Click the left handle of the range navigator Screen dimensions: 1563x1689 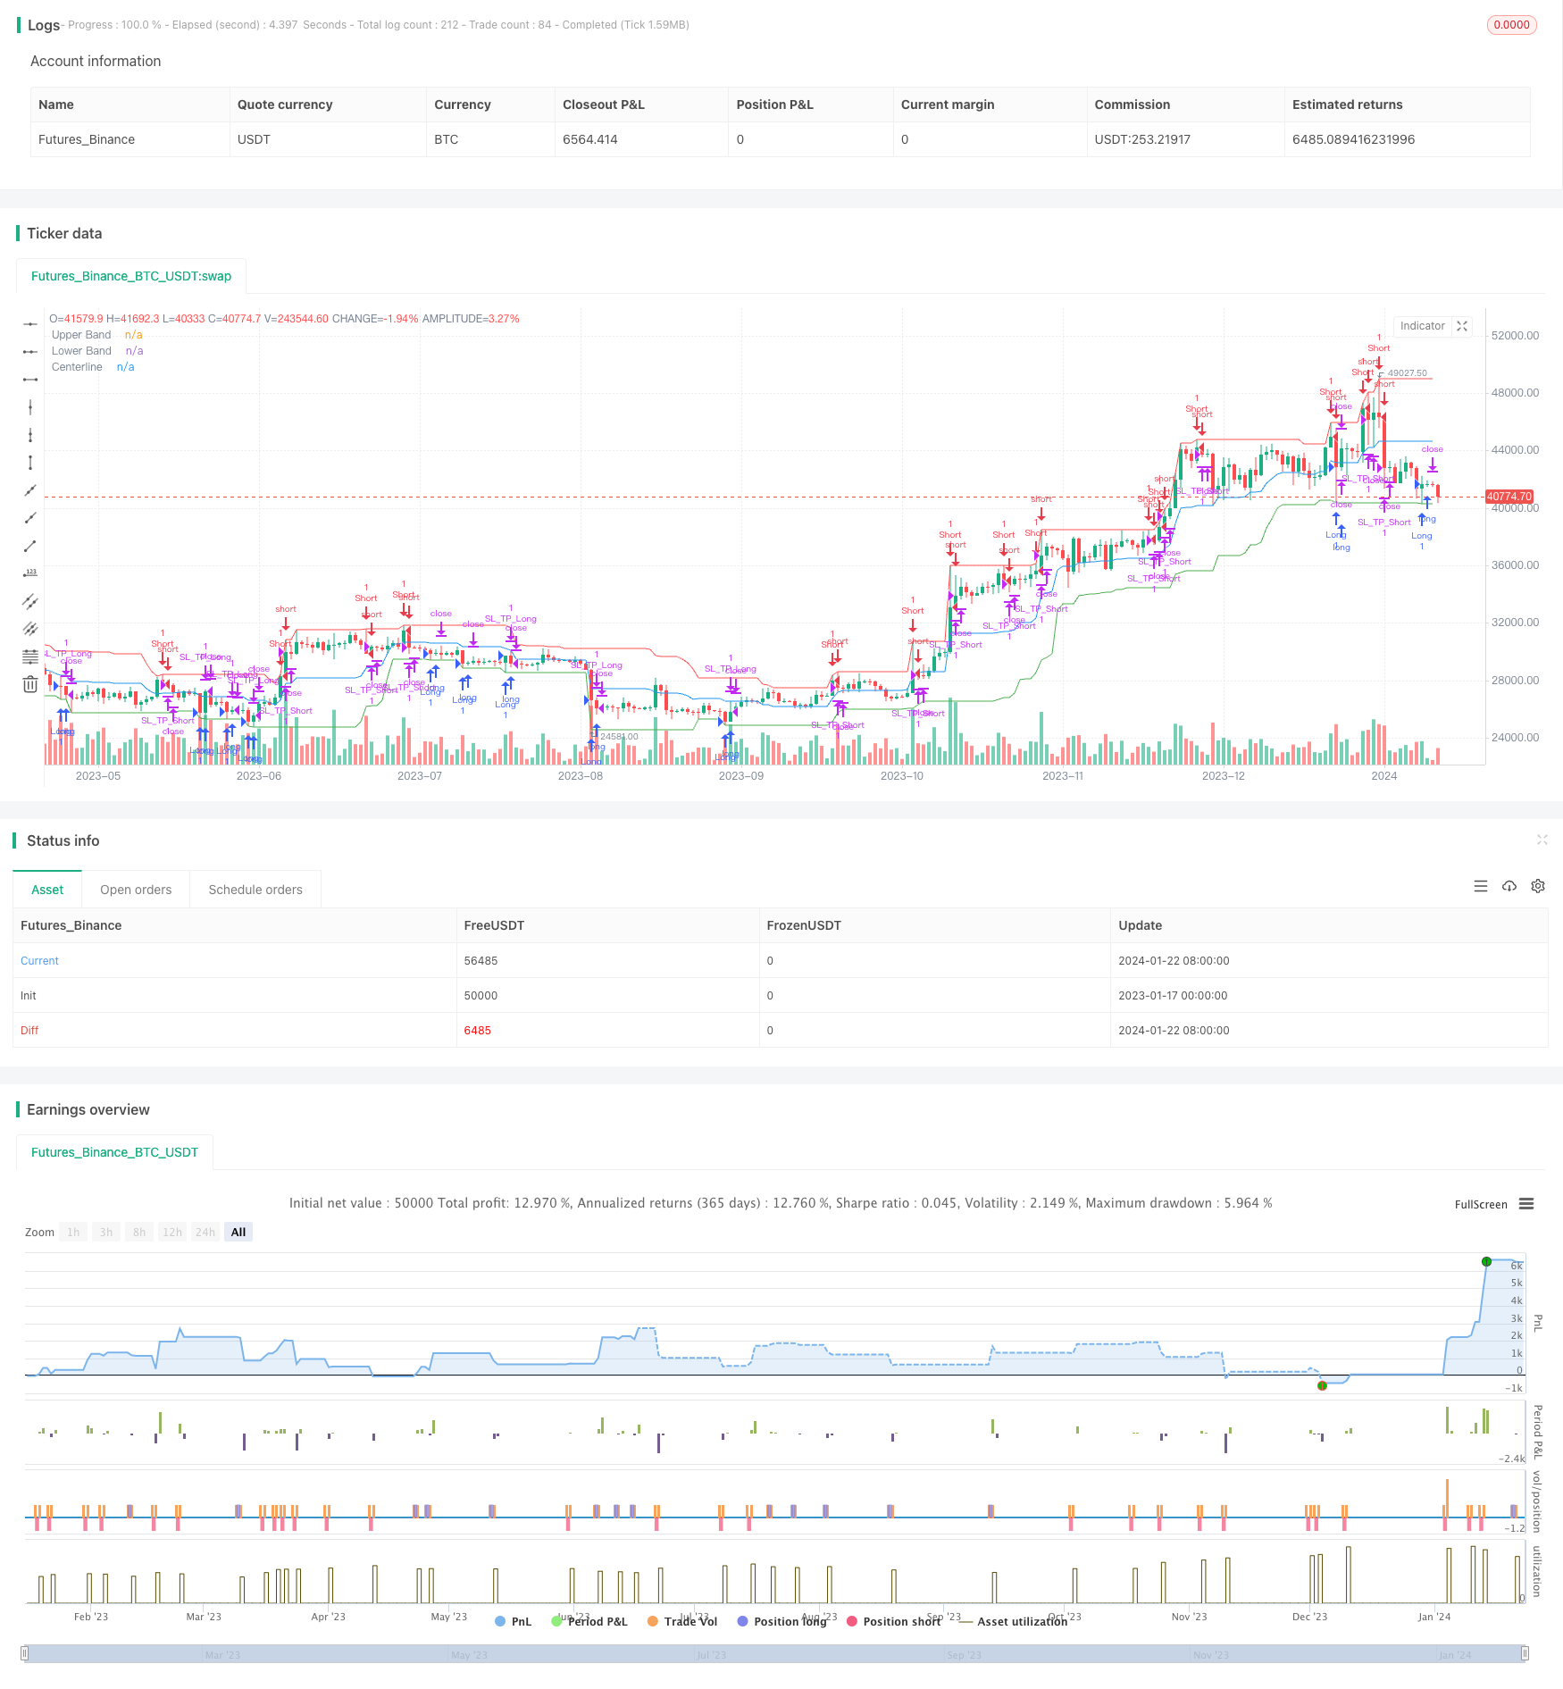(x=25, y=1653)
